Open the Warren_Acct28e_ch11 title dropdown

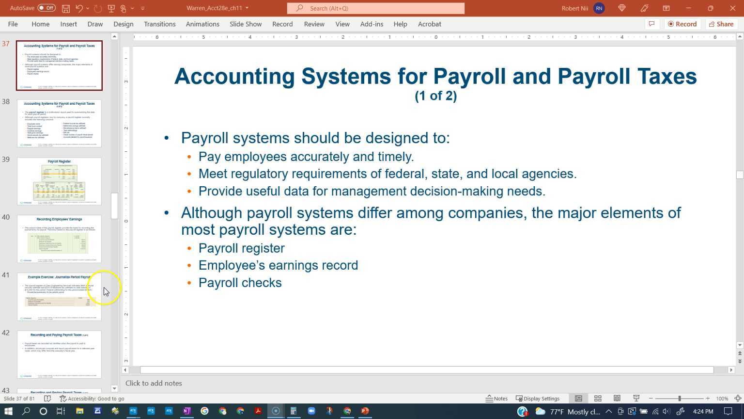pyautogui.click(x=247, y=8)
